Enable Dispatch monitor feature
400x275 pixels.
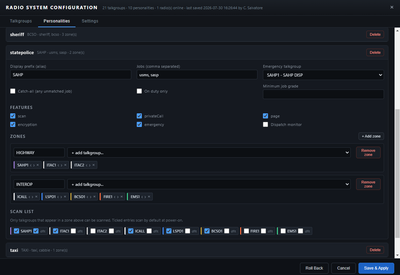pyautogui.click(x=266, y=124)
